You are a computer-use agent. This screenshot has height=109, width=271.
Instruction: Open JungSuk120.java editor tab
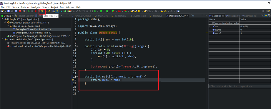click(83, 16)
